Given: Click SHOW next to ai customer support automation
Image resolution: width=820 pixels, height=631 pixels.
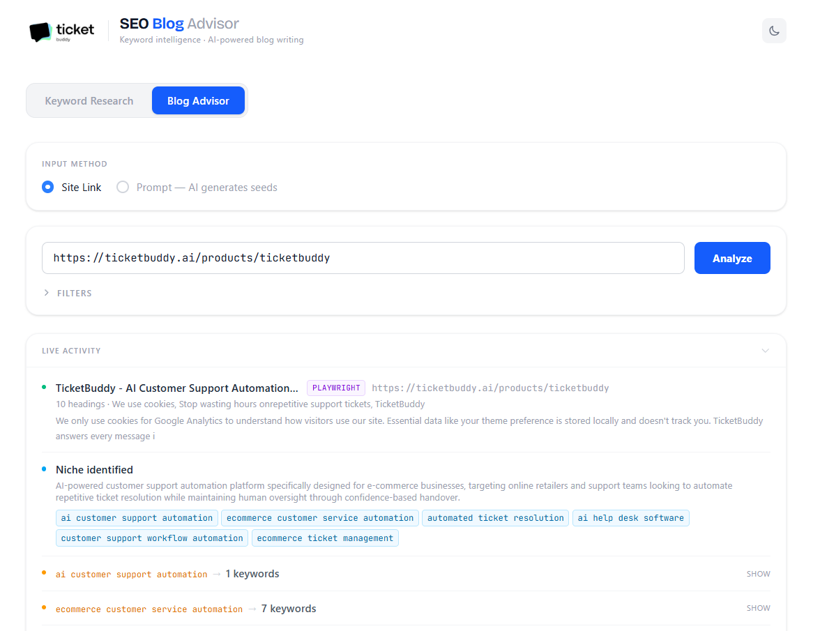Looking at the screenshot, I should point(758,573).
